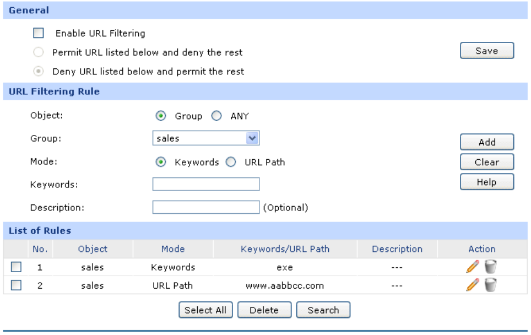The width and height of the screenshot is (531, 335).
Task: Select the Keywords mode radio button
Action: (161, 162)
